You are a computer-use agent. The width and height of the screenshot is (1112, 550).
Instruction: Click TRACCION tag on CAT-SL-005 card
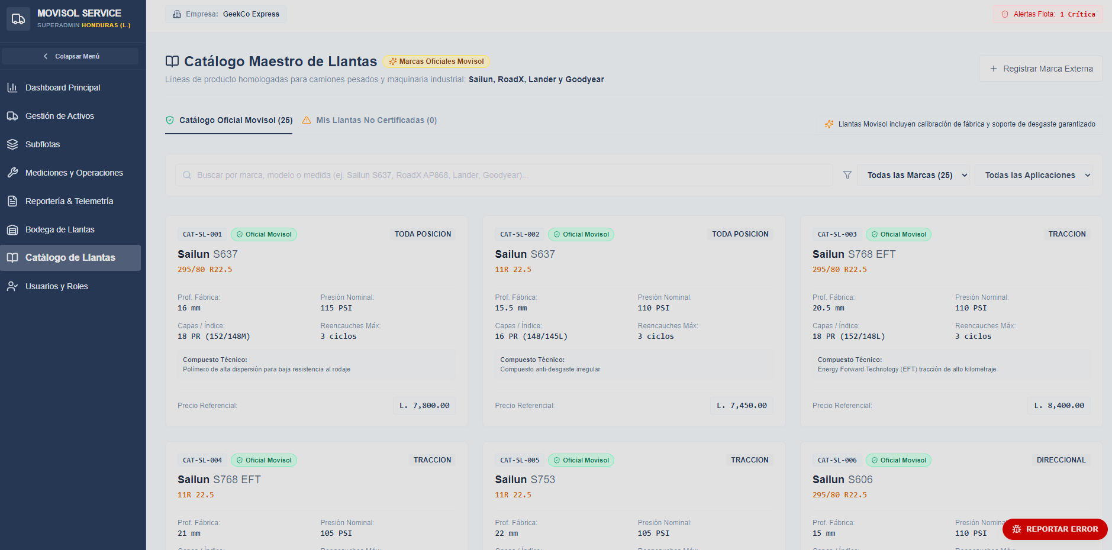pyautogui.click(x=750, y=460)
